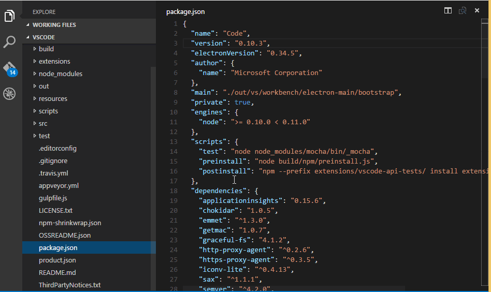This screenshot has height=292, width=491.
Task: Open the product.json file
Action: pyautogui.click(x=57, y=260)
